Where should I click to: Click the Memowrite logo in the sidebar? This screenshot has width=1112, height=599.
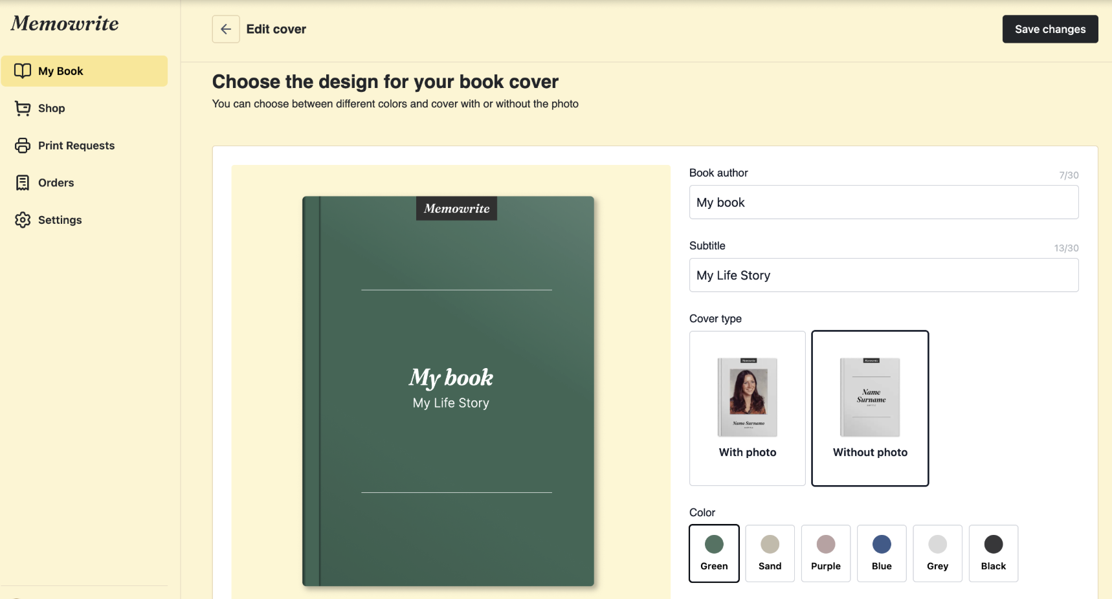coord(65,24)
